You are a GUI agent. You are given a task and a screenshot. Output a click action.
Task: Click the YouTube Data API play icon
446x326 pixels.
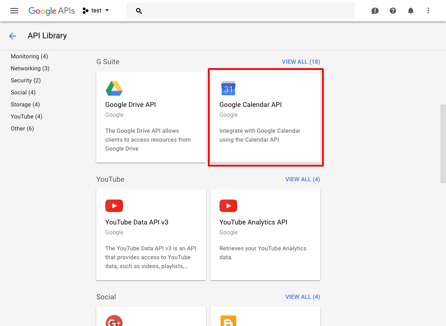114,206
